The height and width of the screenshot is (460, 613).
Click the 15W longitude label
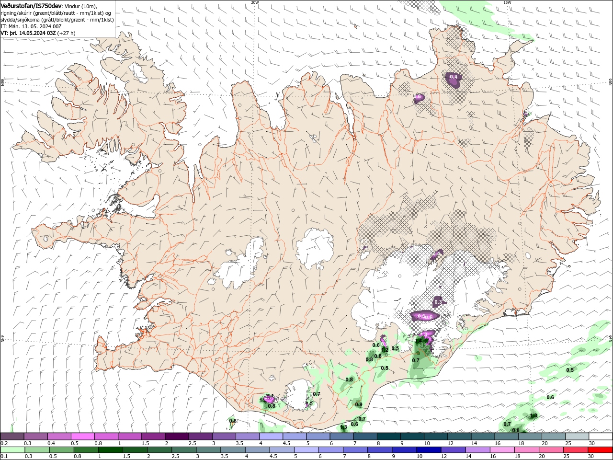tap(507, 2)
